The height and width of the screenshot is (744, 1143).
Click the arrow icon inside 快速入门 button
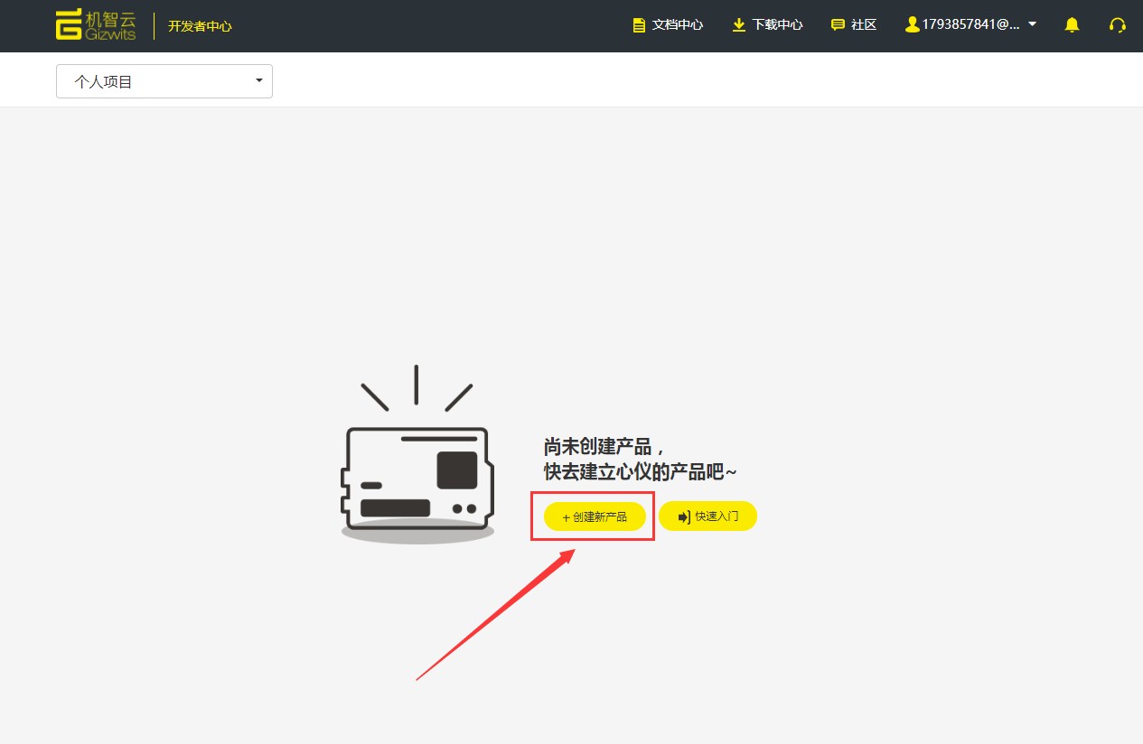pyautogui.click(x=684, y=516)
